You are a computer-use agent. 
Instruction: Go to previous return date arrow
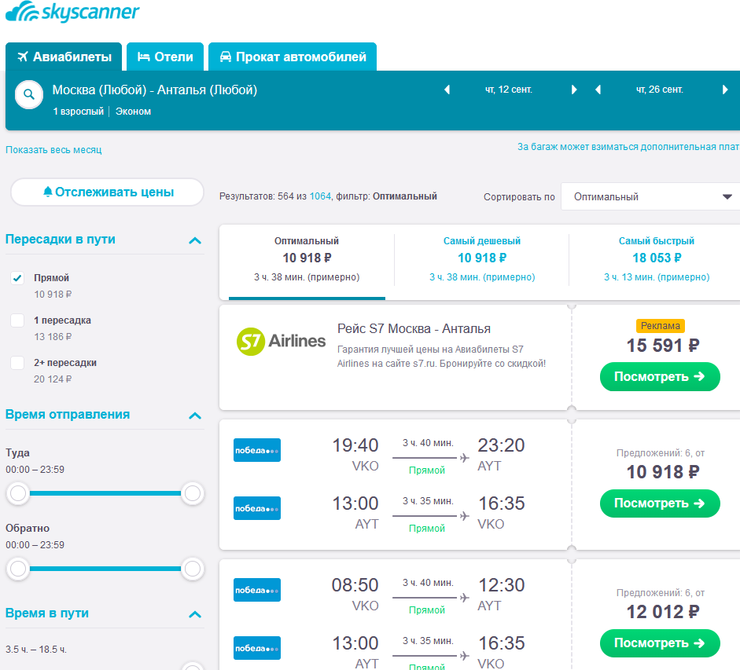point(598,90)
